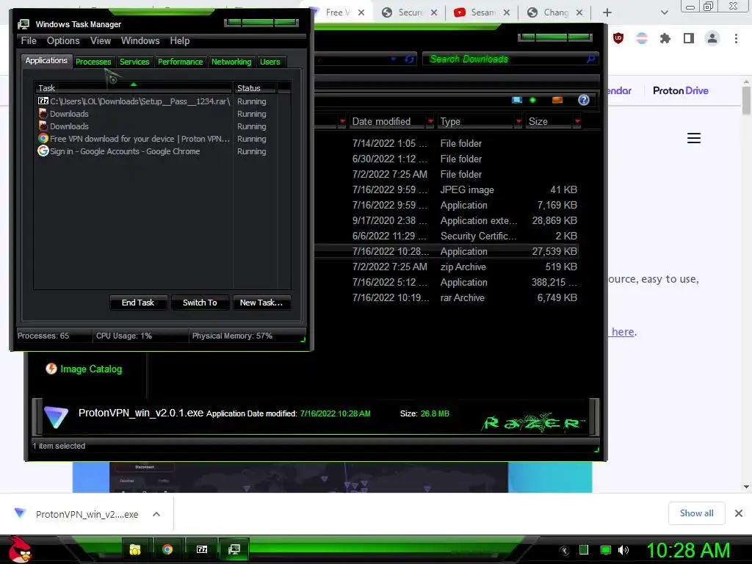Click the Angry Birds start button
Screen dimensions: 752x564
(19, 549)
